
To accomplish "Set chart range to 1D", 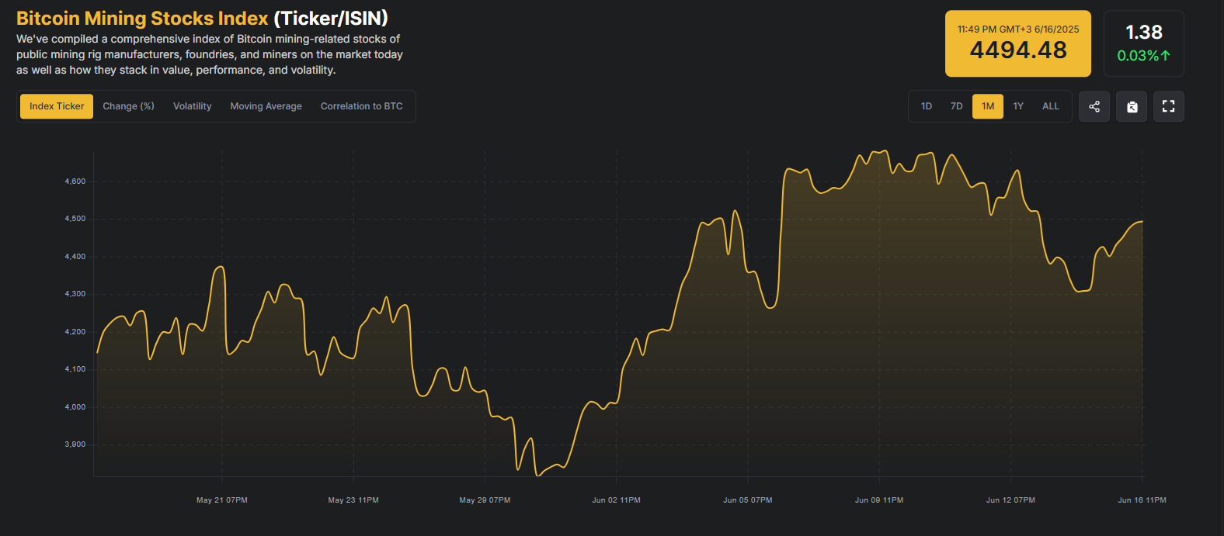I will point(926,106).
